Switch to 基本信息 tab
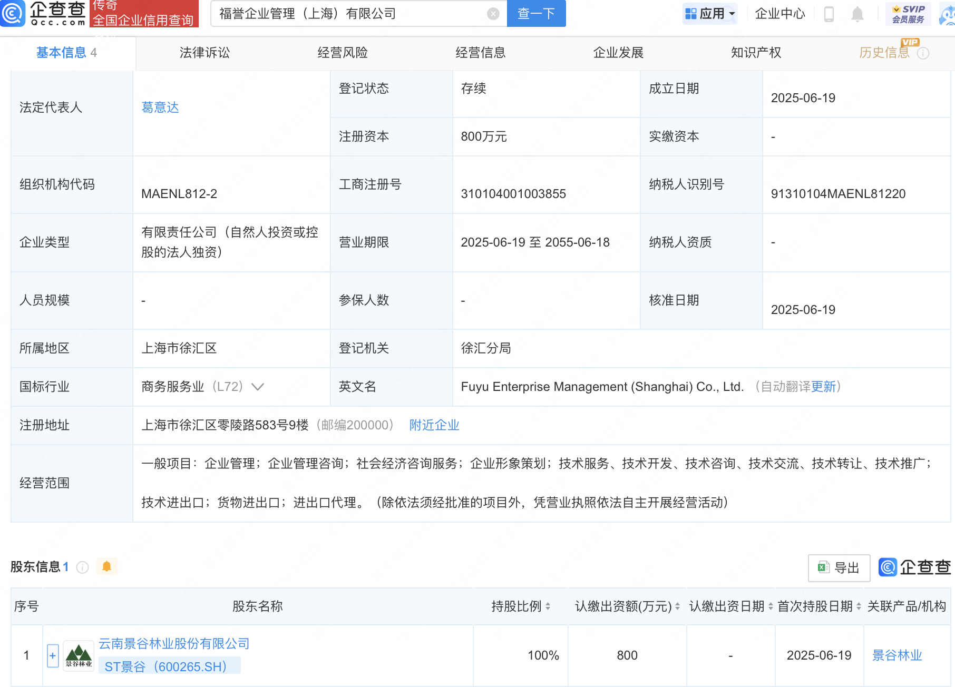955x687 pixels. click(66, 53)
